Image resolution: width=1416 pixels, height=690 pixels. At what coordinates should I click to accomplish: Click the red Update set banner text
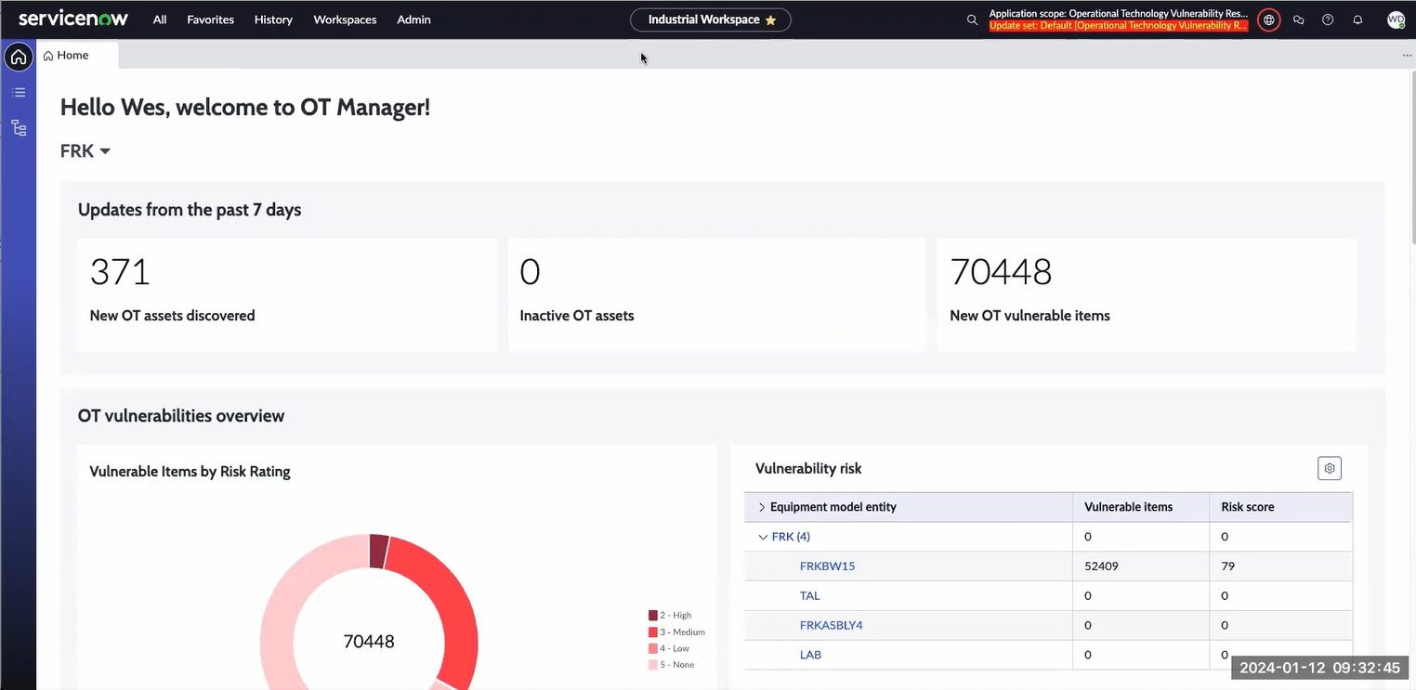[x=1119, y=26]
